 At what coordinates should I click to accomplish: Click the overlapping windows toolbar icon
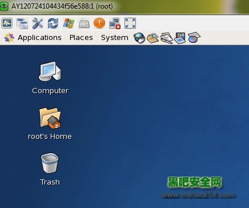coord(22,23)
